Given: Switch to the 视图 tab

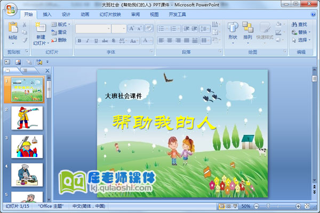Looking at the screenshot, I should [154, 14].
